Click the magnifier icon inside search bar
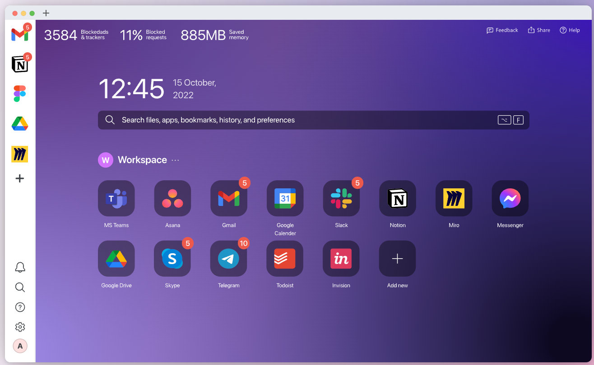This screenshot has height=365, width=594. [110, 120]
